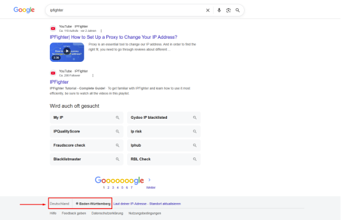
Task: Click magnifier icon in Gydoo IP blacklisted suggestion
Action: (195, 118)
